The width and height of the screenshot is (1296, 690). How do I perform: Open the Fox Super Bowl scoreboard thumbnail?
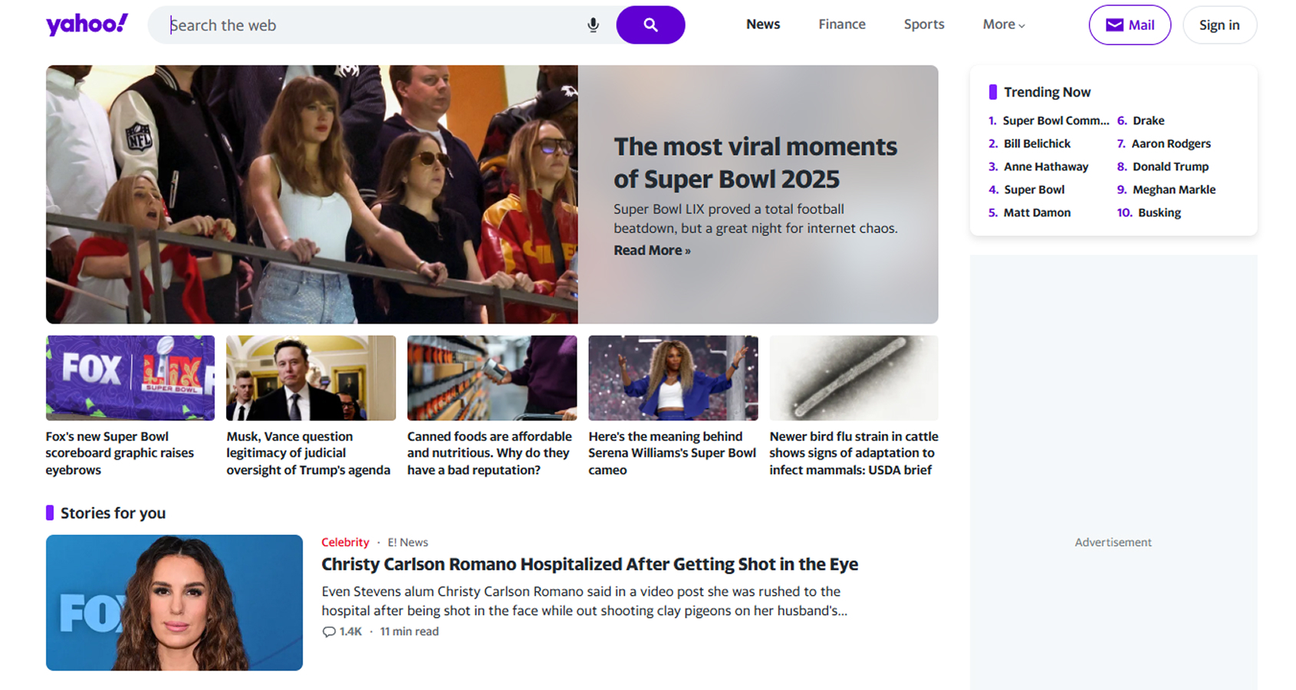pyautogui.click(x=130, y=378)
